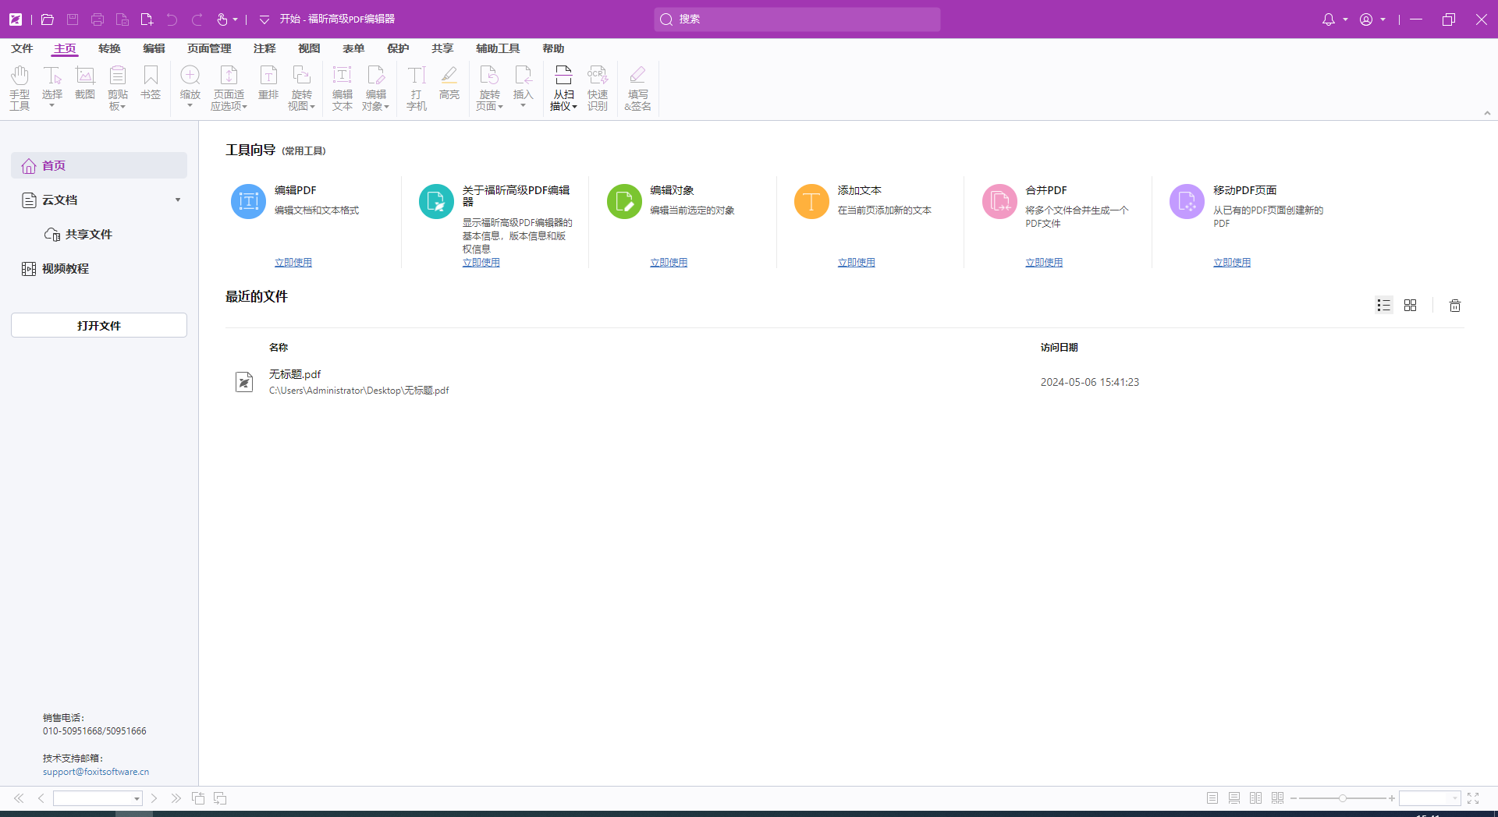The image size is (1498, 817).
Task: Collapse the ribbon with the arrow
Action: pos(1487,113)
